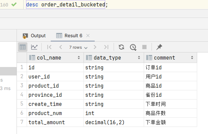208x134 pixels.
Task: Select row number 3 header
Action: coord(22,86)
